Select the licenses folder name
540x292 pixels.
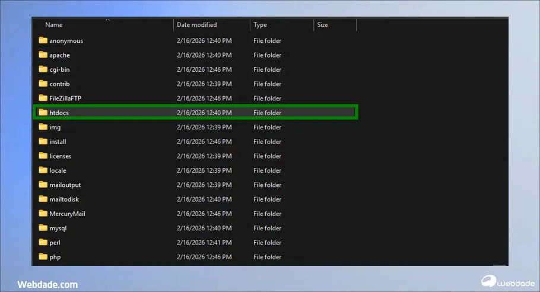point(61,156)
